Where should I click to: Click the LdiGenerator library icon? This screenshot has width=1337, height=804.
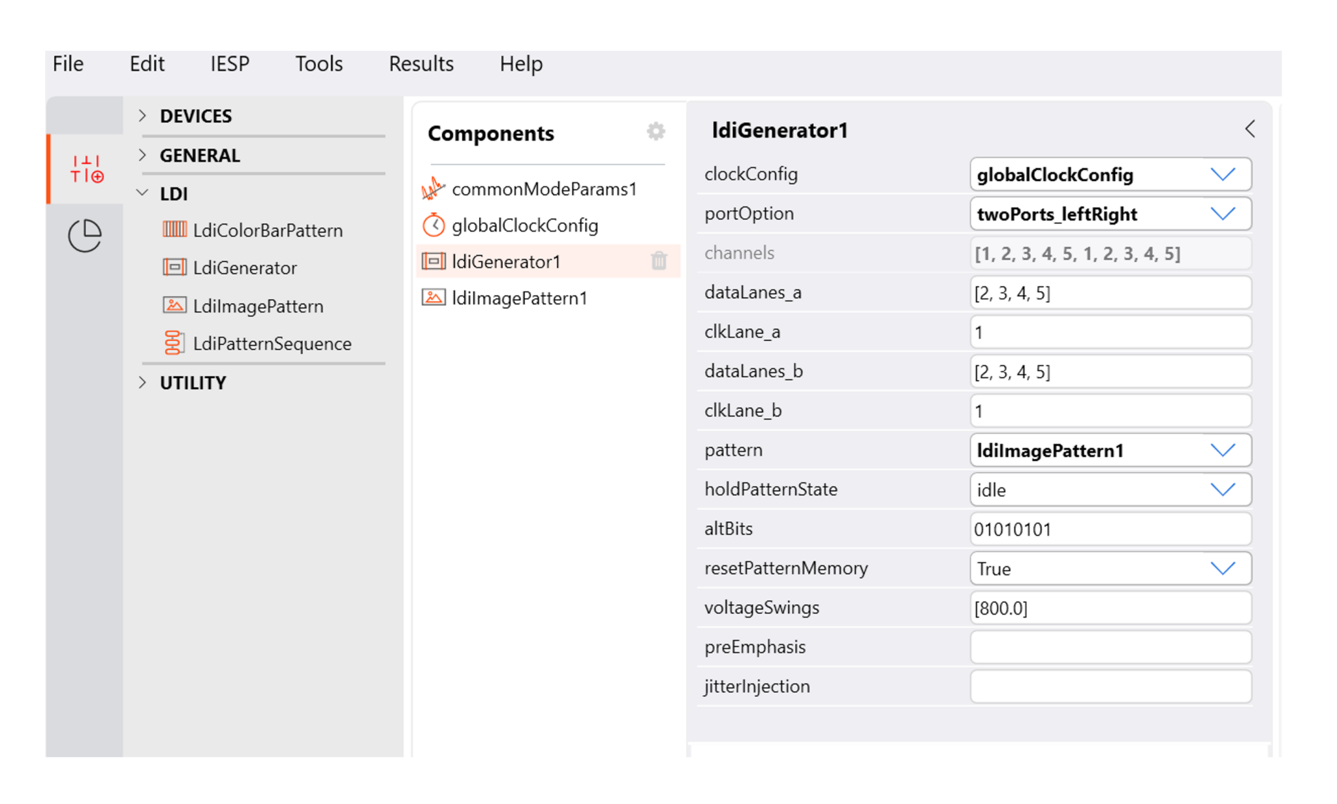coord(174,267)
